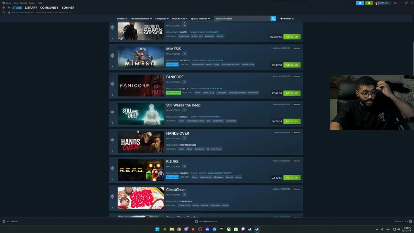Grab the drag handle for CheatCheat

click(112, 196)
